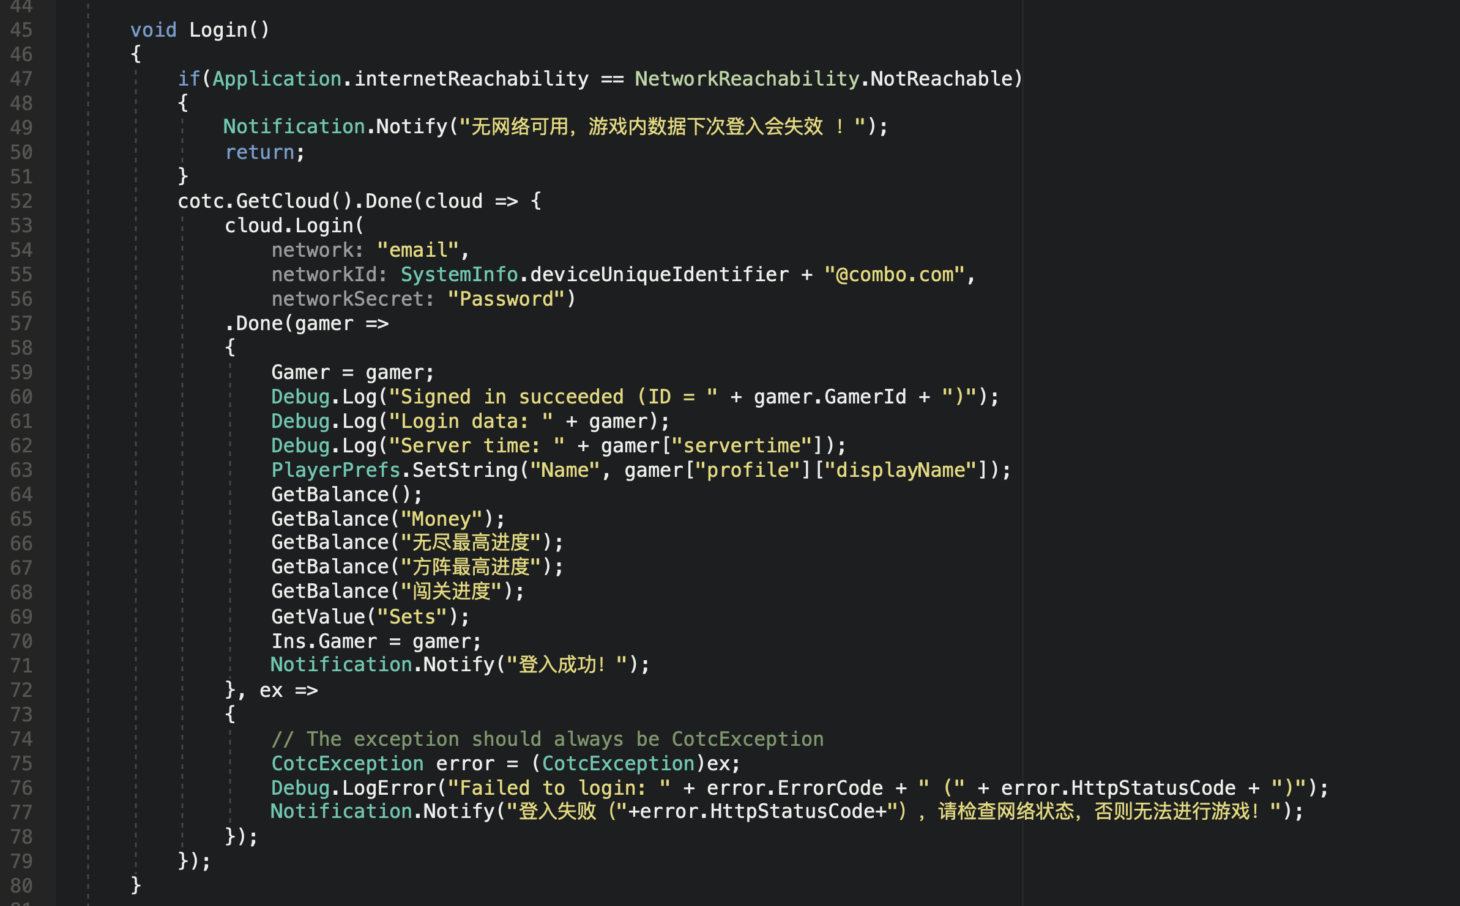Click the "servertime" string on line 62
Image resolution: width=1460 pixels, height=906 pixels.
(x=742, y=446)
